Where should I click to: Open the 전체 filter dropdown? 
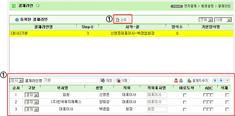[x=205, y=20]
